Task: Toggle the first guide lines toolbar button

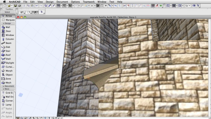Action: 58,6
